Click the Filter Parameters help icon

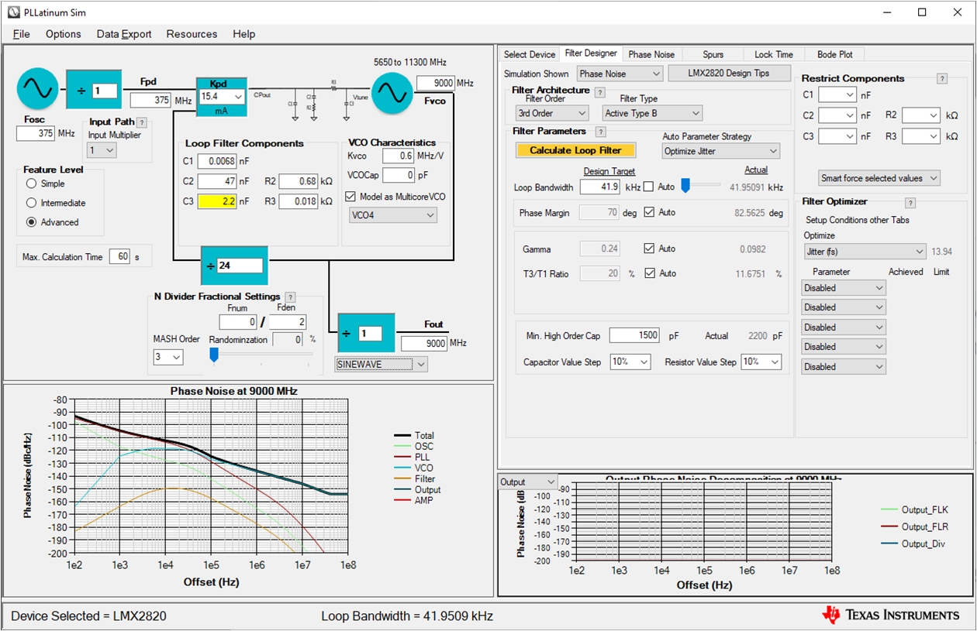[601, 132]
